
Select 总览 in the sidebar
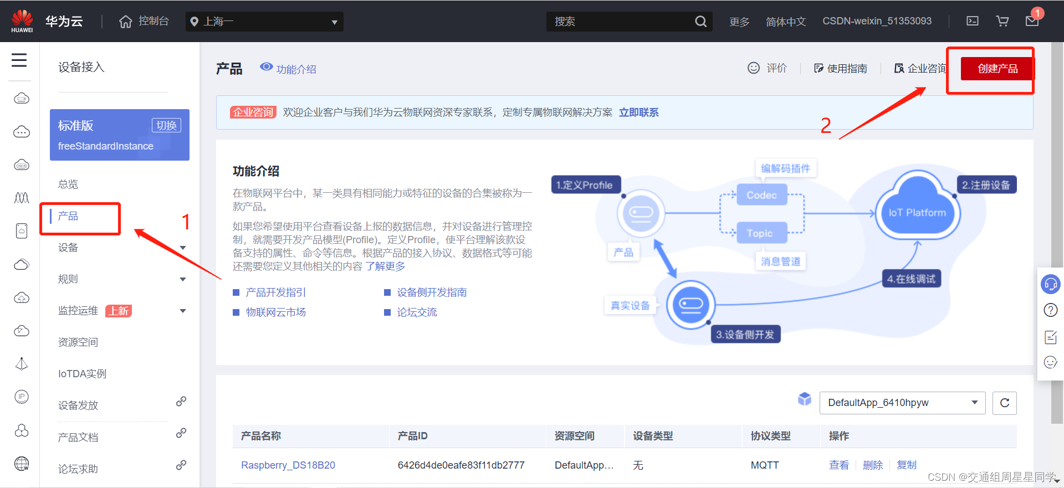tap(68, 184)
